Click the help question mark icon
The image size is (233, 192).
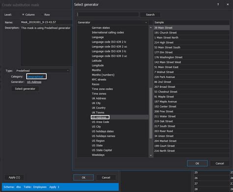(x=218, y=4)
